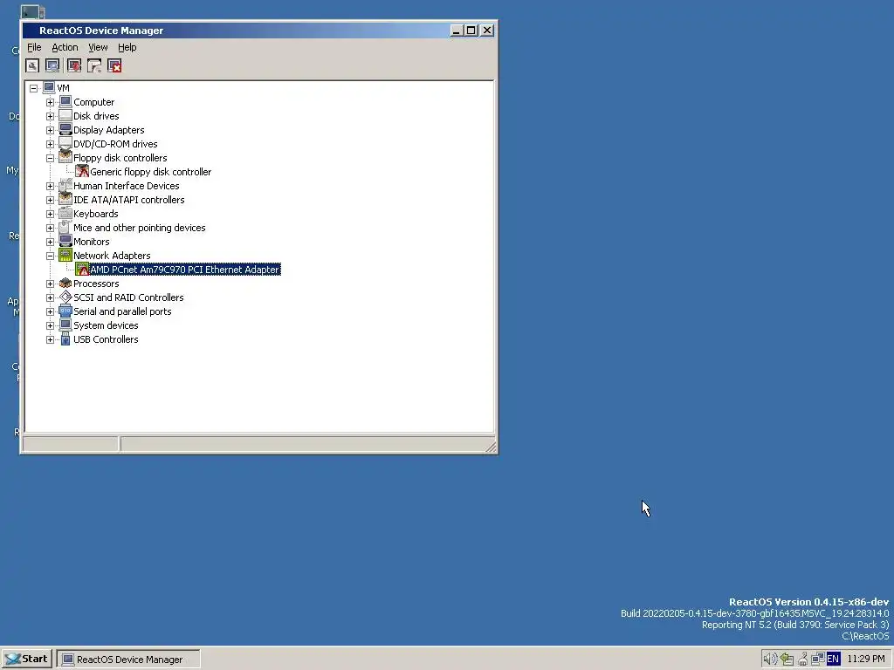The height and width of the screenshot is (670, 894).
Task: Maximize the Device Manager window
Action: (471, 31)
